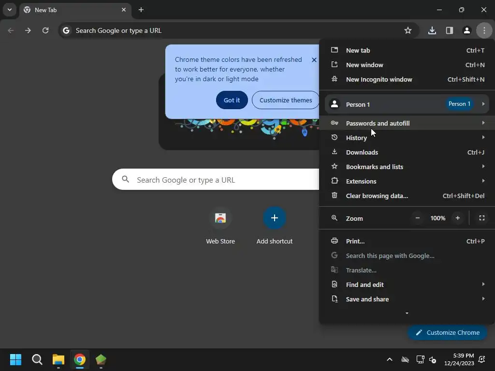
Task: Click the forward navigation arrow
Action: click(28, 30)
